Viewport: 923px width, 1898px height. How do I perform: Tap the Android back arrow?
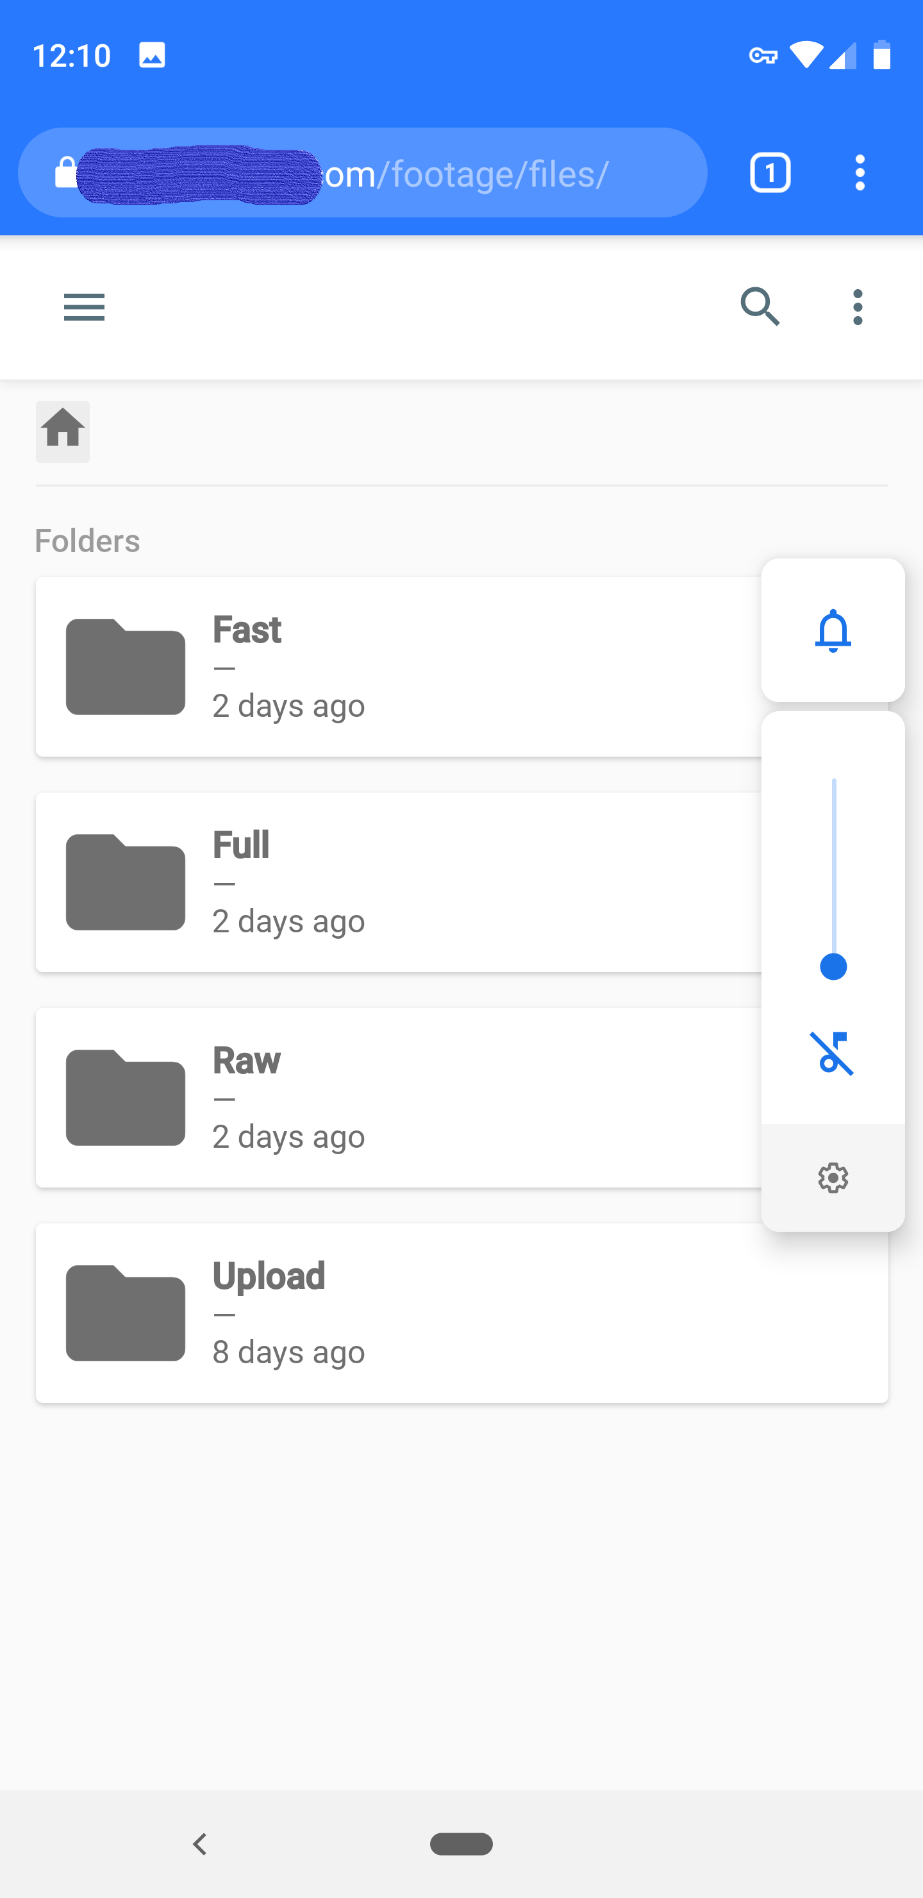click(x=199, y=1843)
